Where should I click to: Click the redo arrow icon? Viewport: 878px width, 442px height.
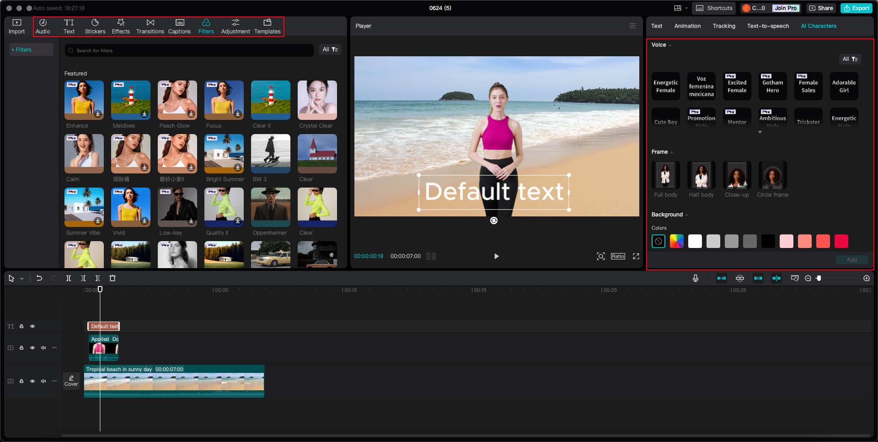coord(54,278)
